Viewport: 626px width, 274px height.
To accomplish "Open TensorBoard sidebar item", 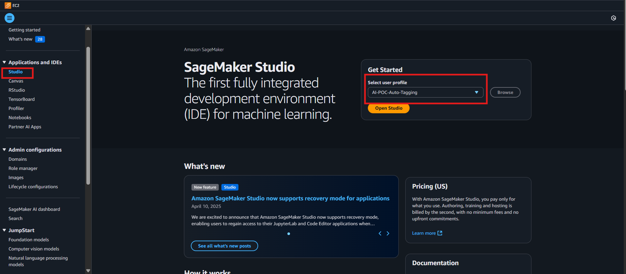I will click(x=21, y=99).
